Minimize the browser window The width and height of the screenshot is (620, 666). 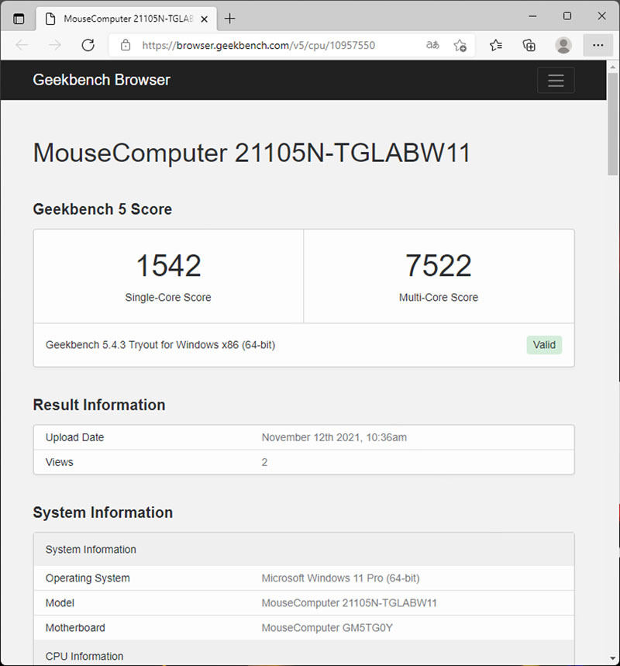coord(533,16)
